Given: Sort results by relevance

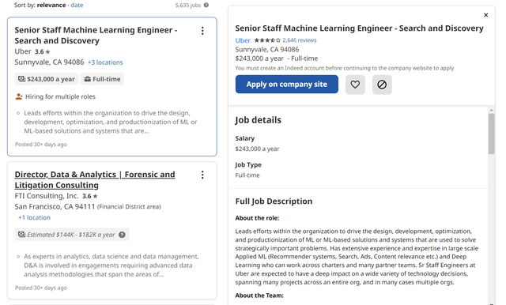Looking at the screenshot, I should pos(51,6).
